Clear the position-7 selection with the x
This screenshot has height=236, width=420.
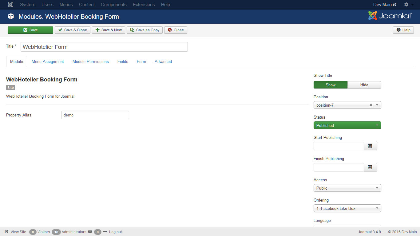point(371,105)
